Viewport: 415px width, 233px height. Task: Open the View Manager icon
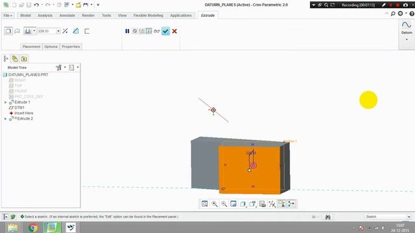tap(262, 204)
